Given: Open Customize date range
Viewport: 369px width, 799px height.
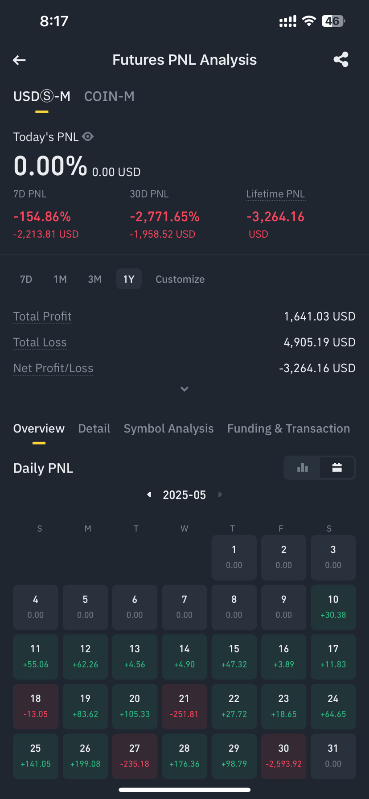Looking at the screenshot, I should click(180, 279).
